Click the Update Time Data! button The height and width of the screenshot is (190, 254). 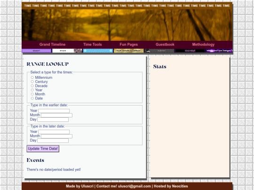pyautogui.click(x=43, y=149)
